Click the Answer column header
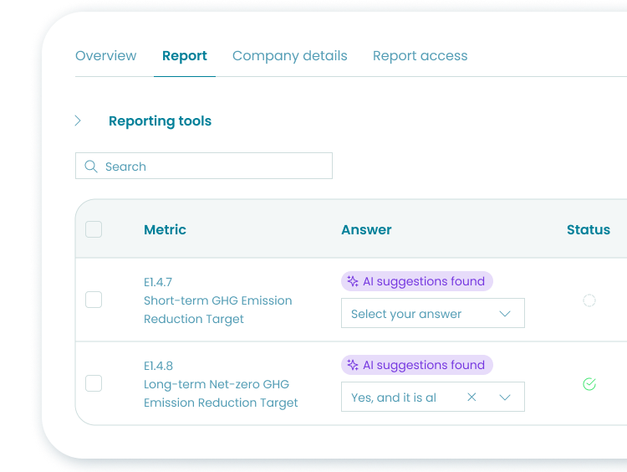Viewport: 627px width, 472px height. (366, 229)
